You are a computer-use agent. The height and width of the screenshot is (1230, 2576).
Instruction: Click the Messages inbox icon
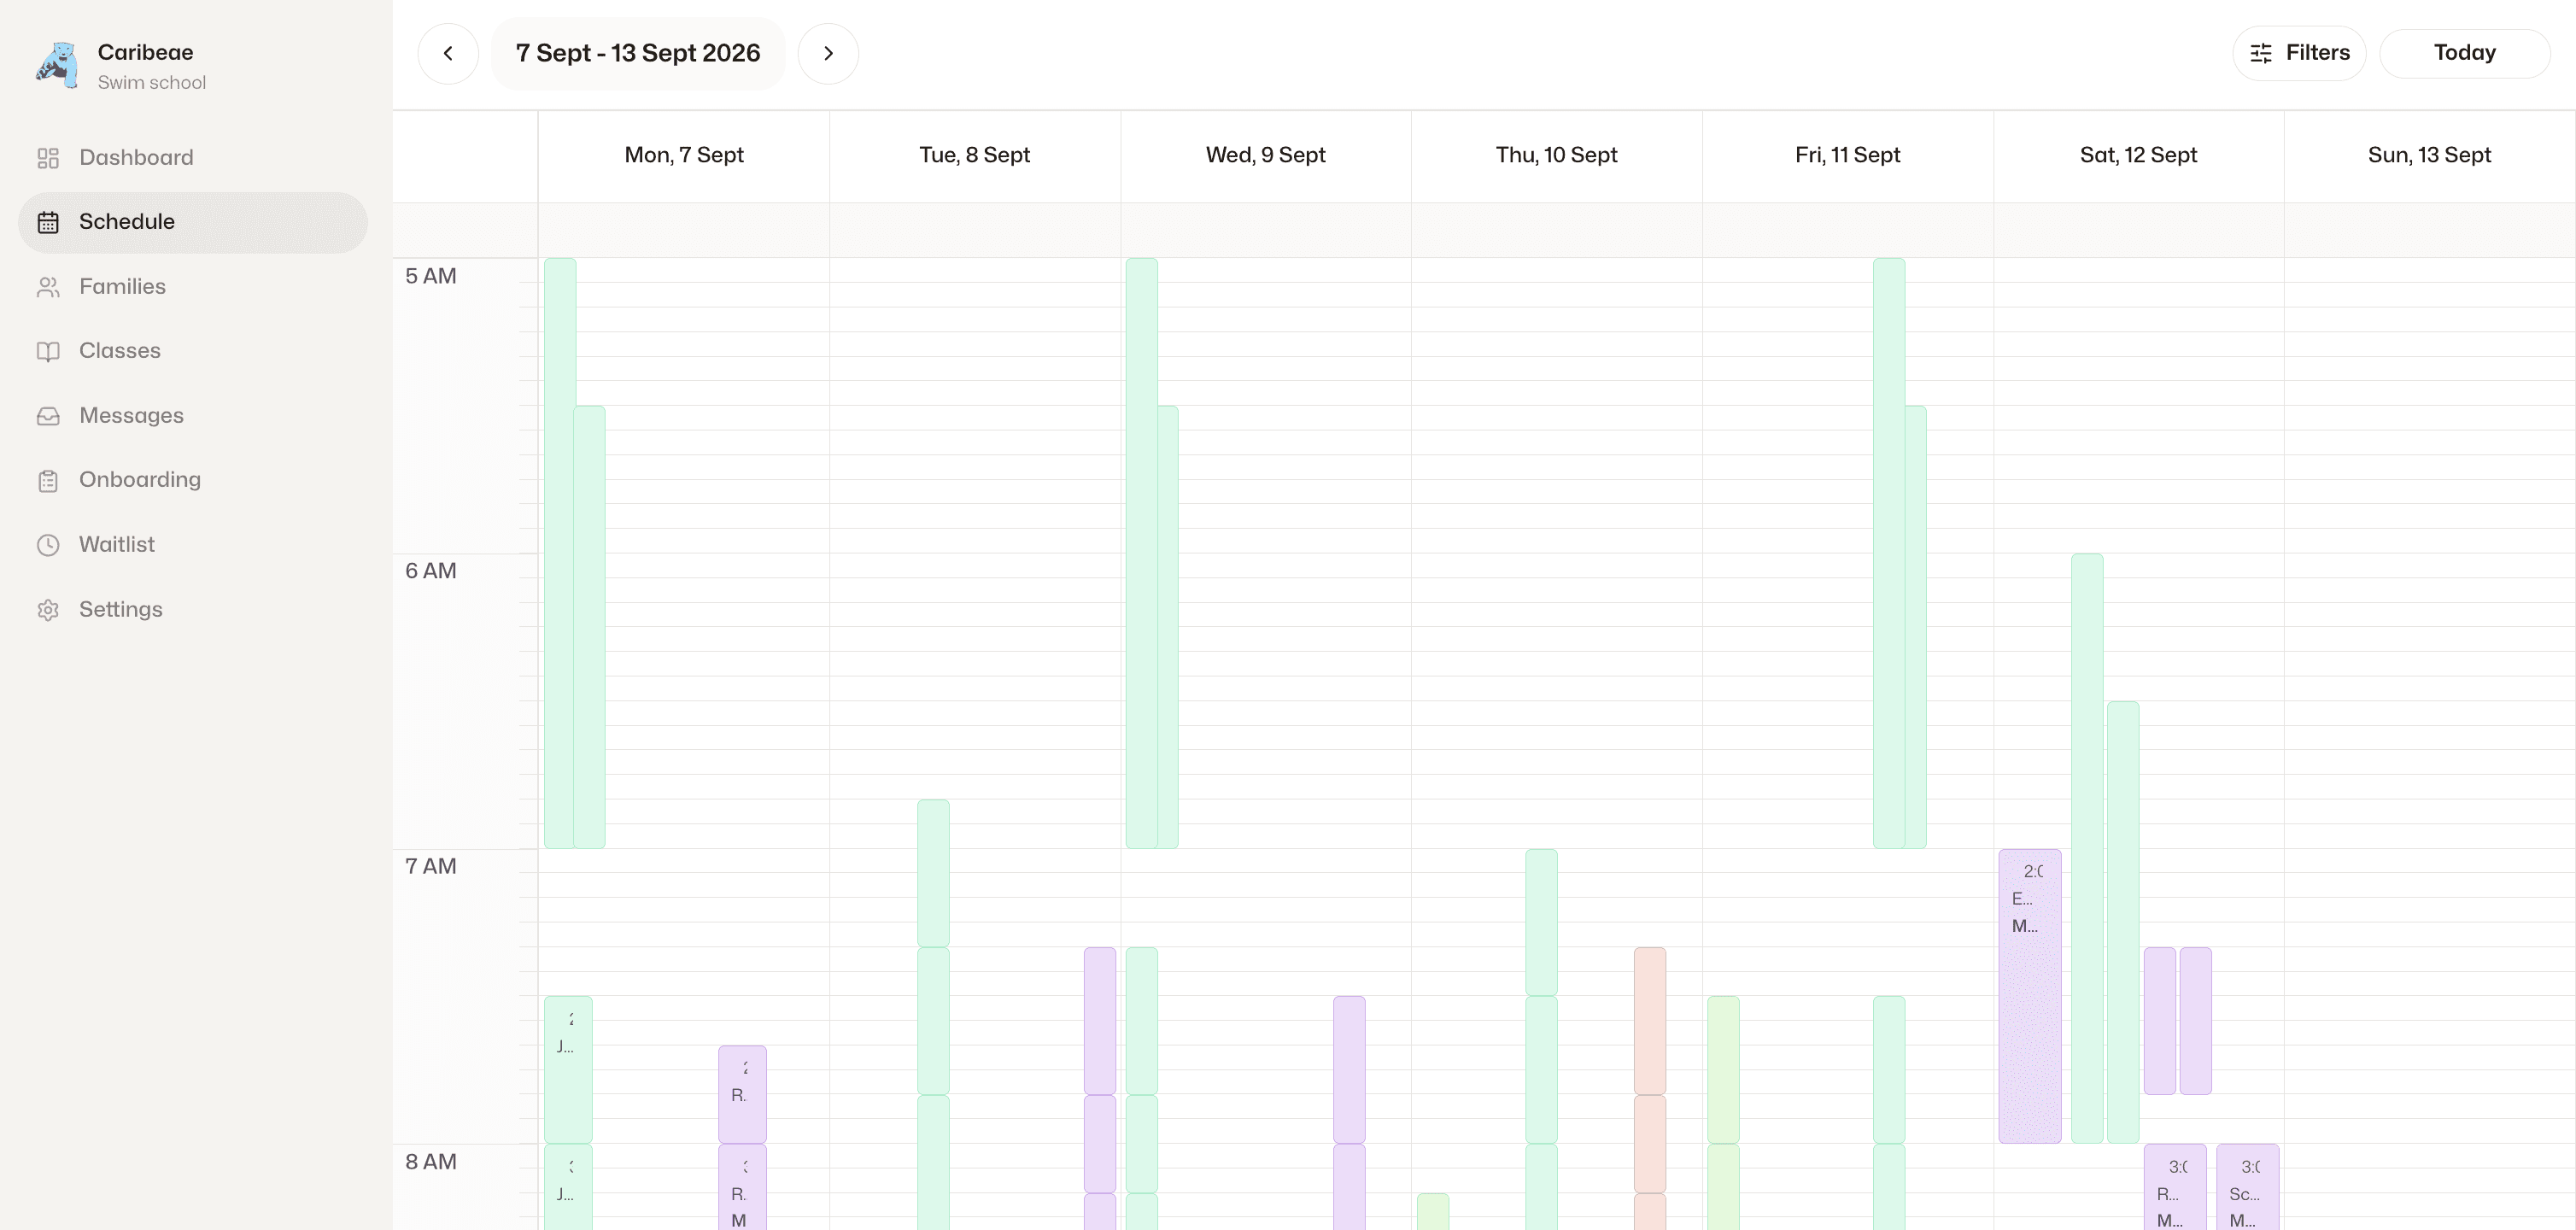(x=48, y=416)
